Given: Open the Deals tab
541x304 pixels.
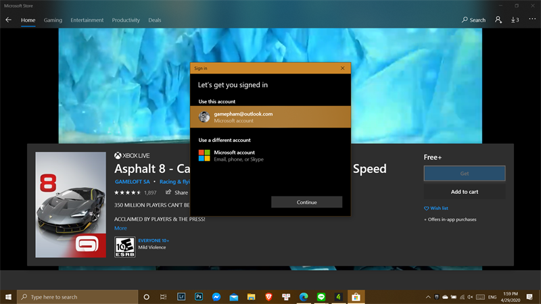Looking at the screenshot, I should [155, 20].
